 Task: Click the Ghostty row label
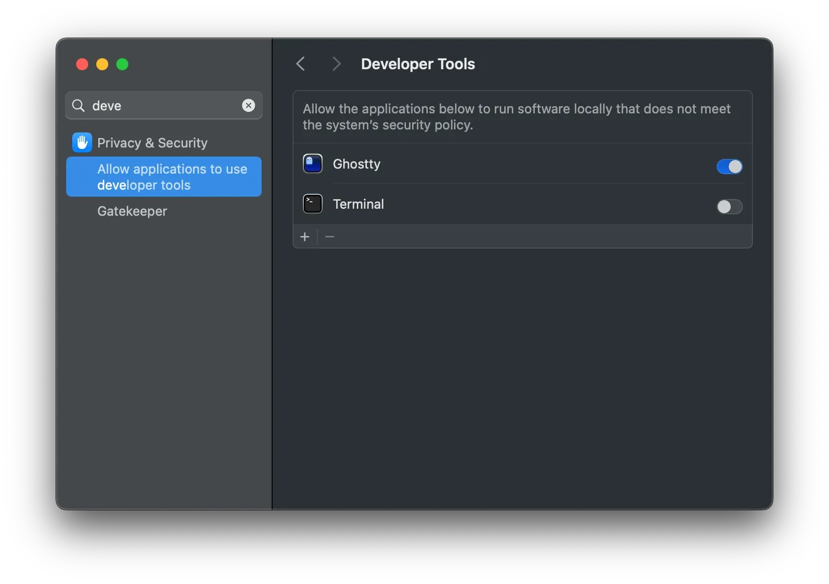tap(357, 164)
